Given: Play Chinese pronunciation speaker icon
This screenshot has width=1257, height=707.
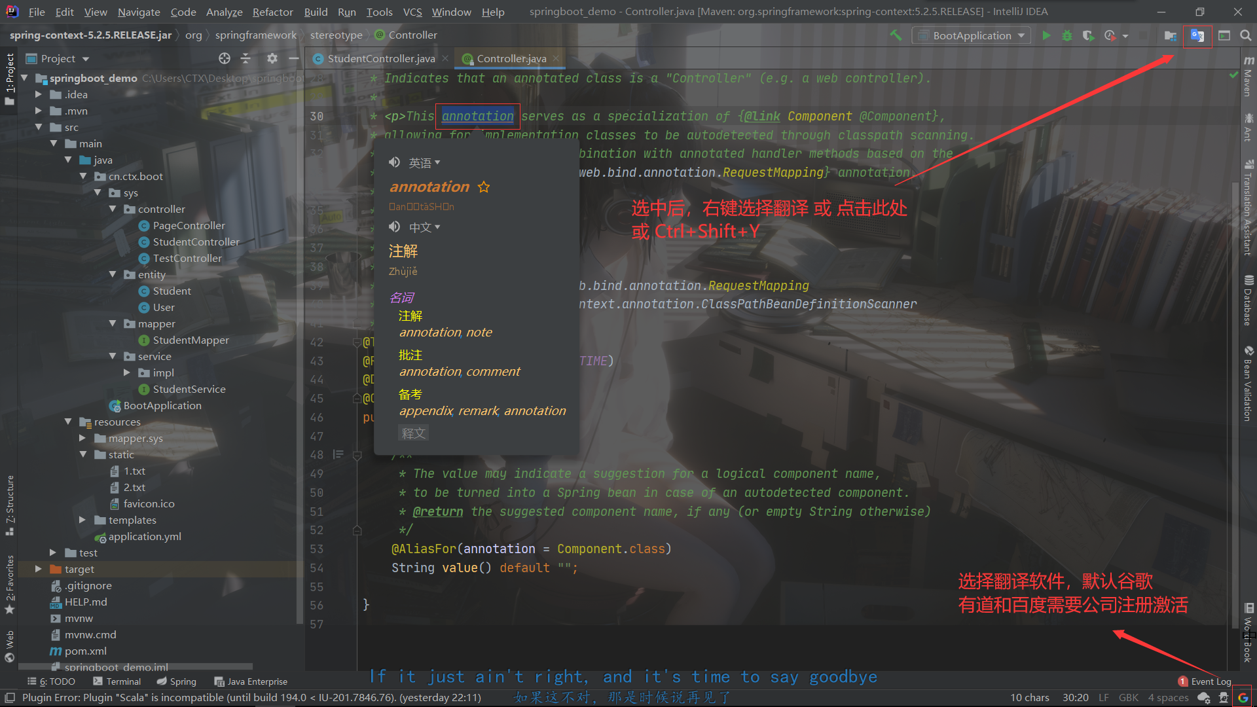Looking at the screenshot, I should 394,227.
